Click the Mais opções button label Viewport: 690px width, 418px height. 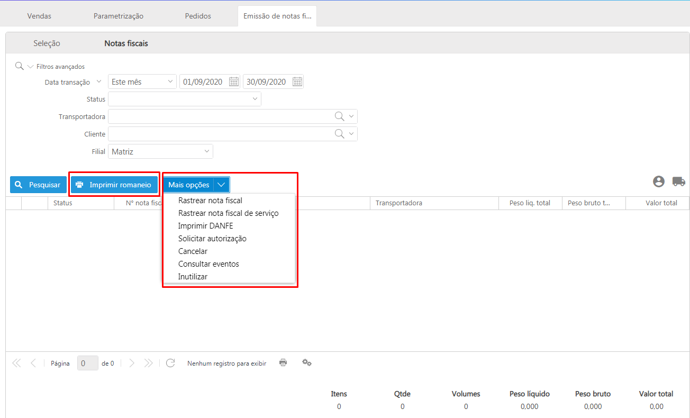[x=188, y=185]
